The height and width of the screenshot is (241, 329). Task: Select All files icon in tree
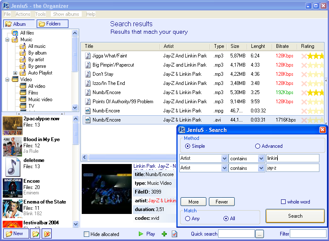coord(15,33)
